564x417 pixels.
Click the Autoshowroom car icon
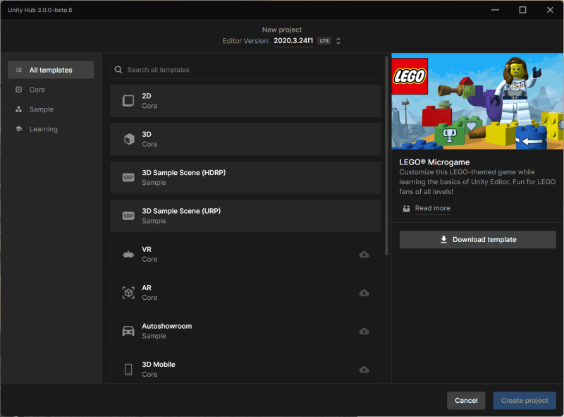click(128, 331)
